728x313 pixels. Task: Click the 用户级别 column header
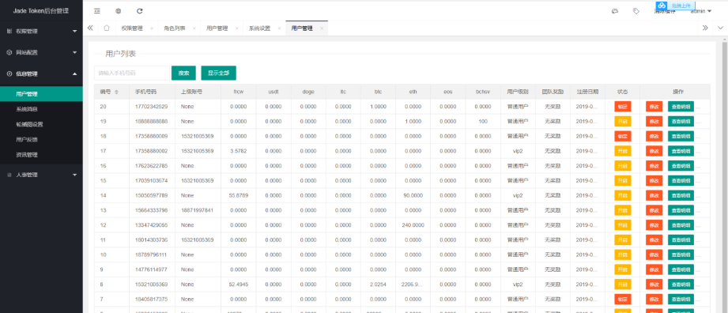tap(518, 92)
